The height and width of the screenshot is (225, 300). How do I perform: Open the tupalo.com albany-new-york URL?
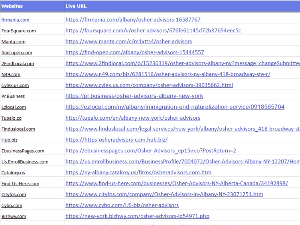click(x=133, y=118)
